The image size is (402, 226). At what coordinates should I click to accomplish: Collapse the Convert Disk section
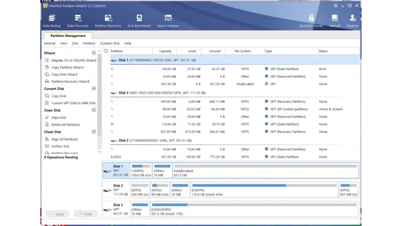point(94,89)
